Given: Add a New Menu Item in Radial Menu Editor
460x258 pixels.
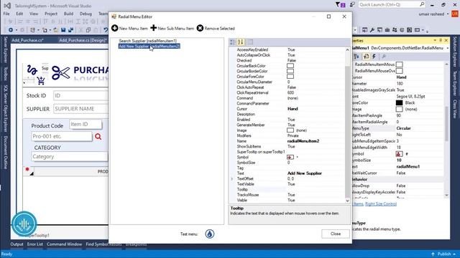Looking at the screenshot, I should click(129, 29).
